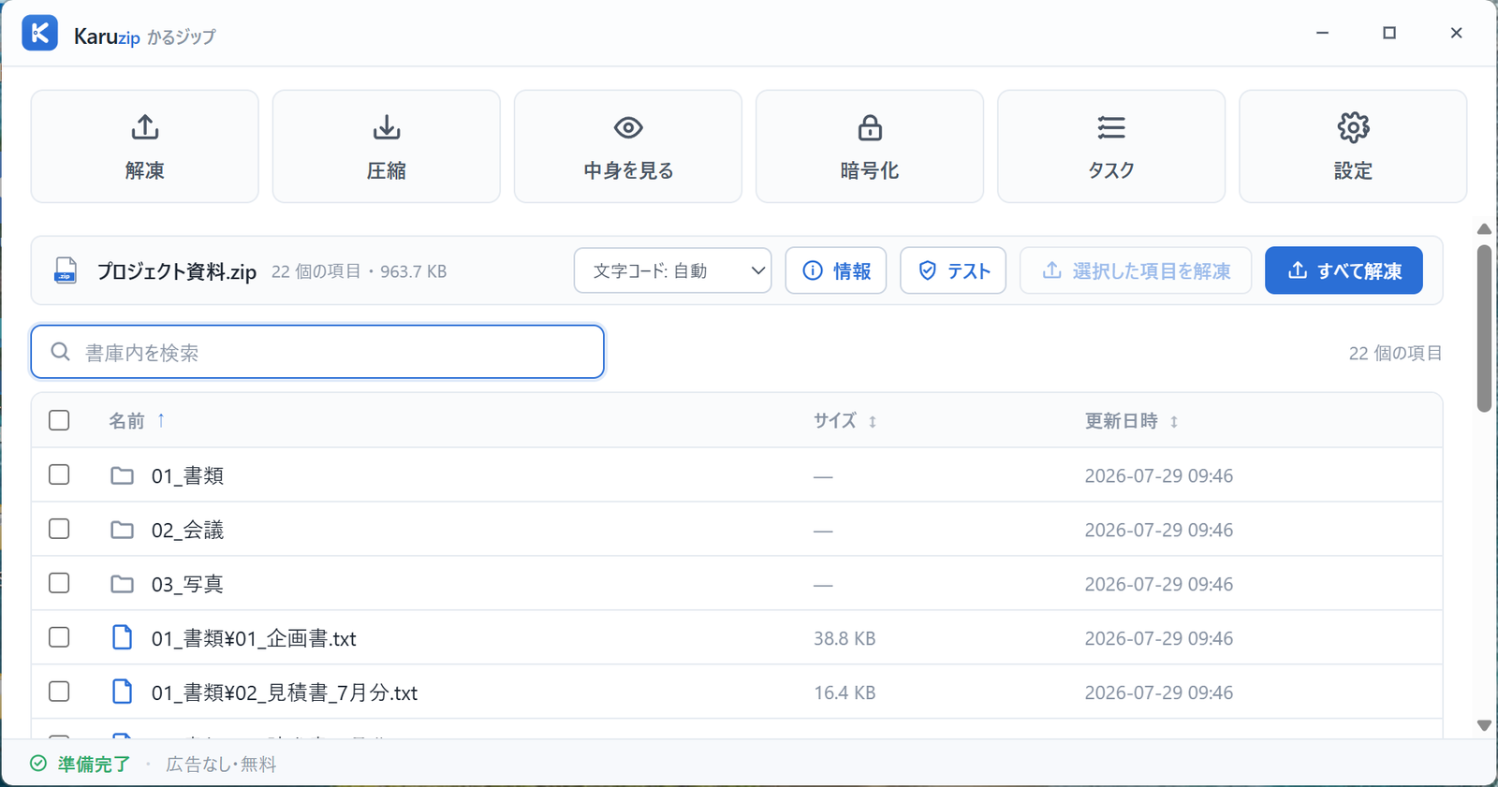
Task: Sort by サイズ column header
Action: (x=834, y=421)
